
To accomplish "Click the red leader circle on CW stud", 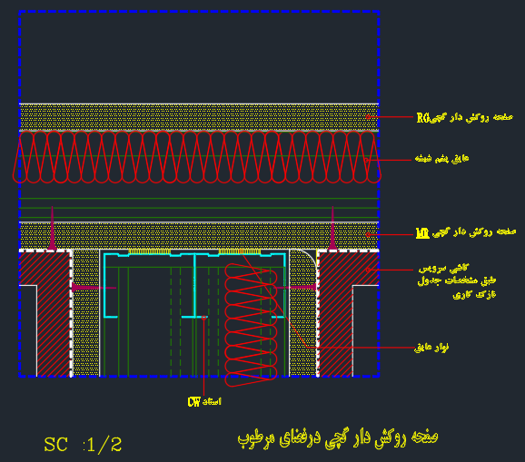I will tap(203, 318).
